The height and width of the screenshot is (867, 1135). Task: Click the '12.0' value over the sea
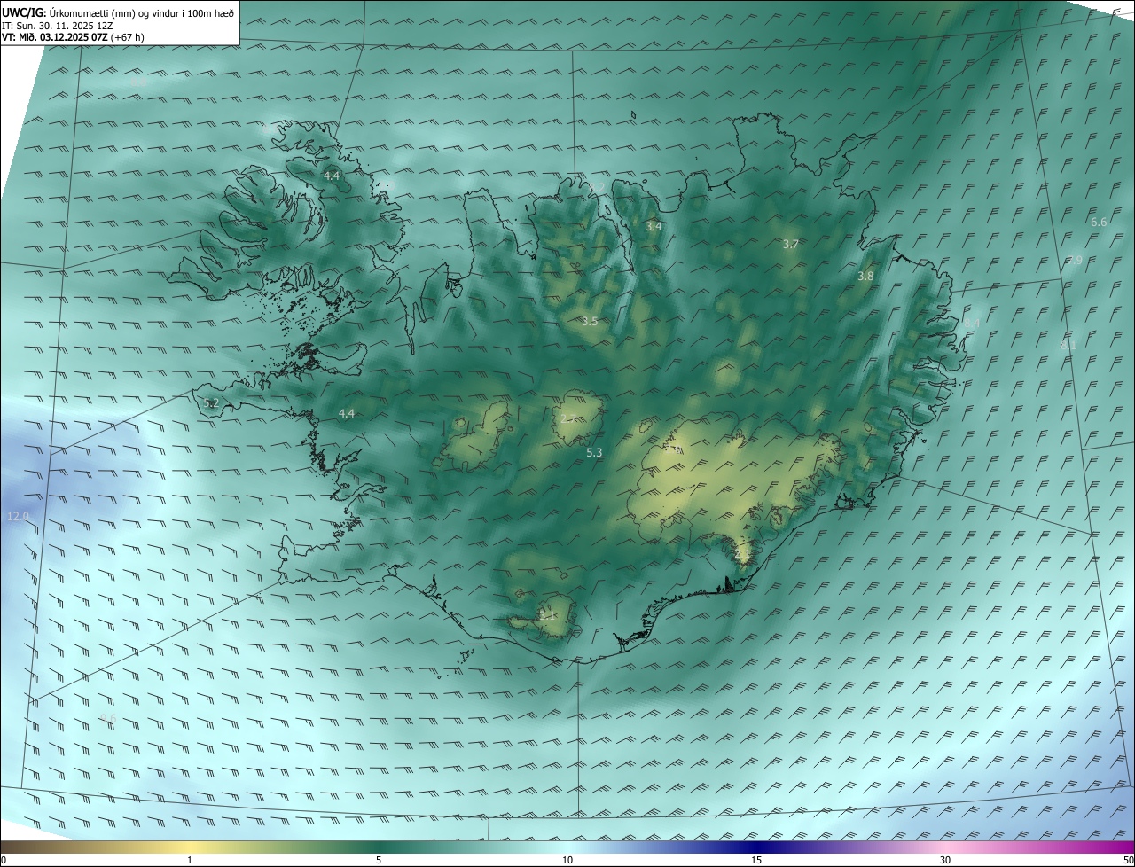18,516
